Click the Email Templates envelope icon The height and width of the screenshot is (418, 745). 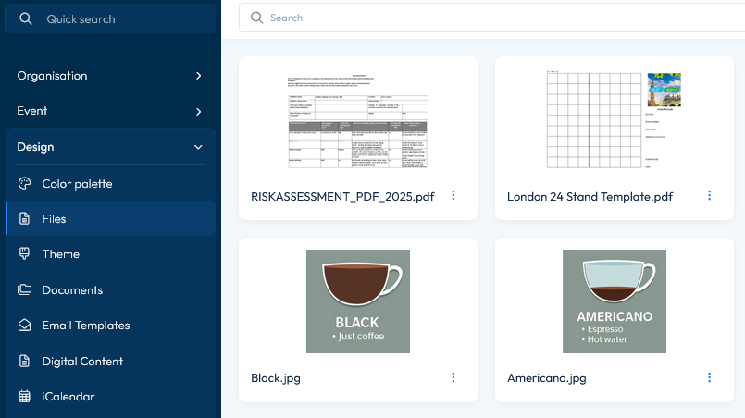click(24, 326)
